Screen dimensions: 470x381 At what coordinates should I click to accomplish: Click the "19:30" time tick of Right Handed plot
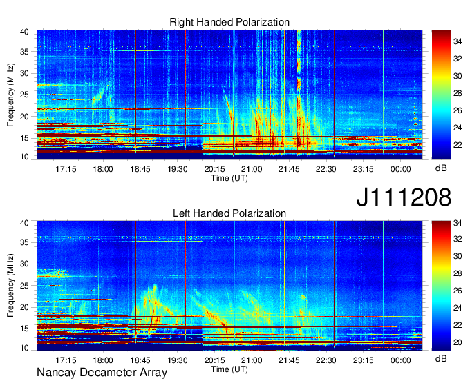(x=178, y=169)
